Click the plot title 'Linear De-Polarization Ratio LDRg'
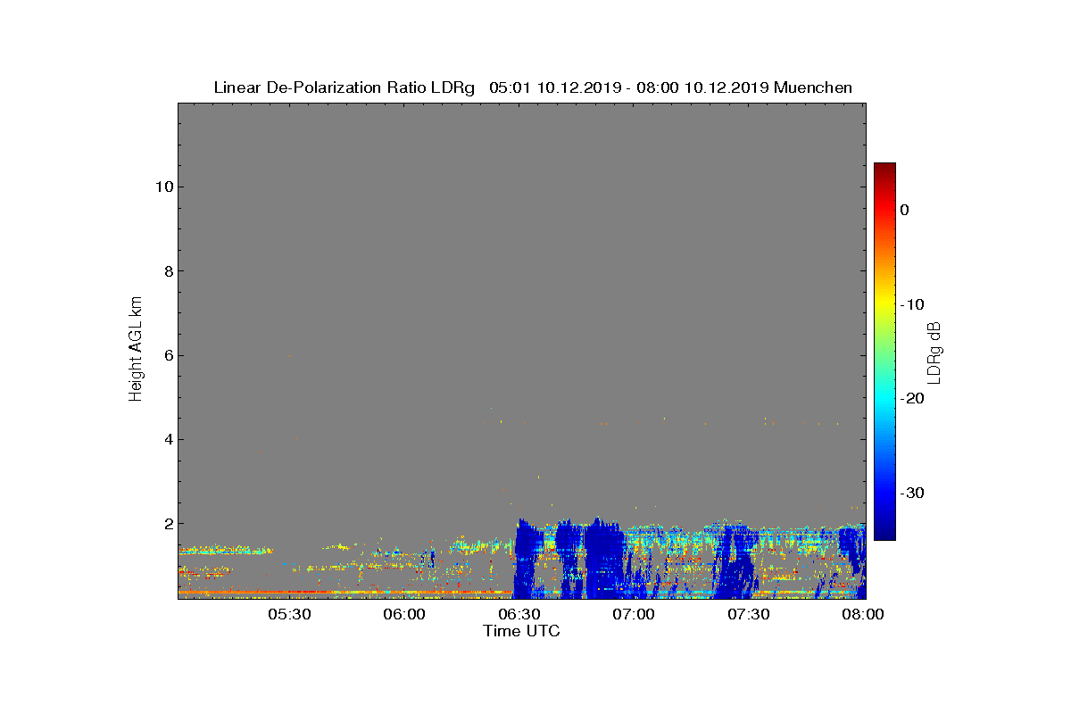Viewport: 1071px width, 714px height. pyautogui.click(x=345, y=87)
